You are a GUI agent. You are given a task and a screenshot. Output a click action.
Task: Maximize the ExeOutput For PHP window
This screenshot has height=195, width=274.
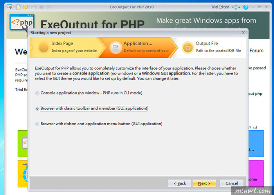[260, 7]
